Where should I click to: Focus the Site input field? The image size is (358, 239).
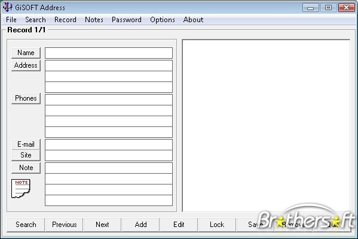point(109,156)
